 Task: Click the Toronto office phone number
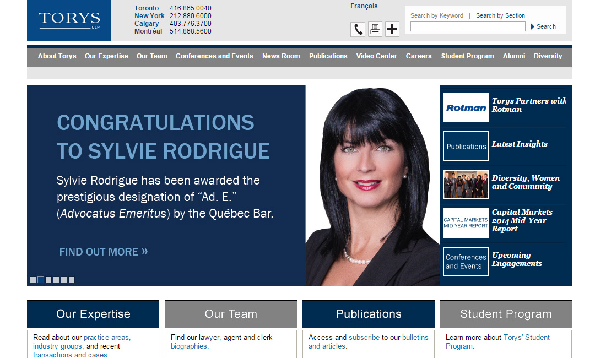pyautogui.click(x=191, y=8)
